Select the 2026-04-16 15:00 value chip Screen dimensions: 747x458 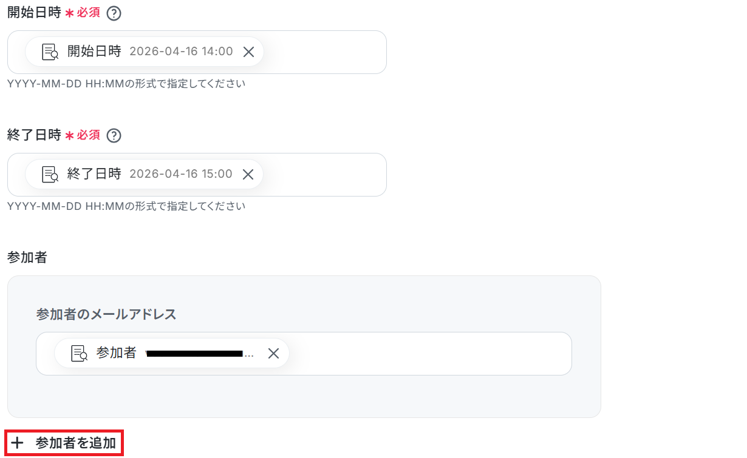tap(181, 174)
